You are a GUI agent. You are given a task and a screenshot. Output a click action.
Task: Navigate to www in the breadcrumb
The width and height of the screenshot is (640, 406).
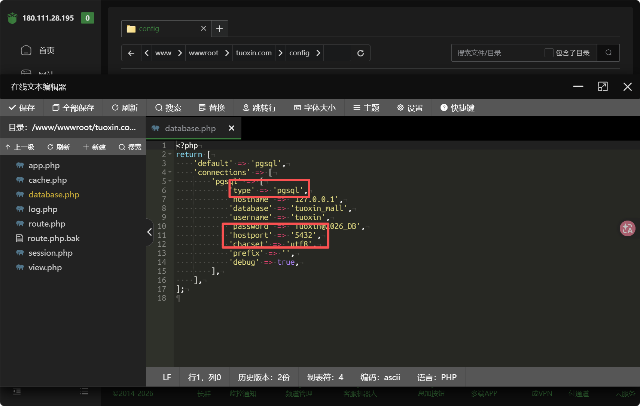(163, 53)
